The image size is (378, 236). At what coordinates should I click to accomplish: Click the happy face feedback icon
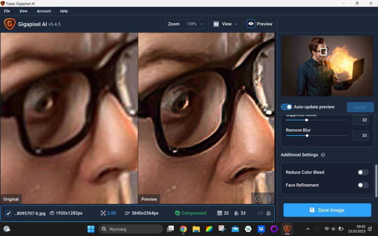coord(259,199)
